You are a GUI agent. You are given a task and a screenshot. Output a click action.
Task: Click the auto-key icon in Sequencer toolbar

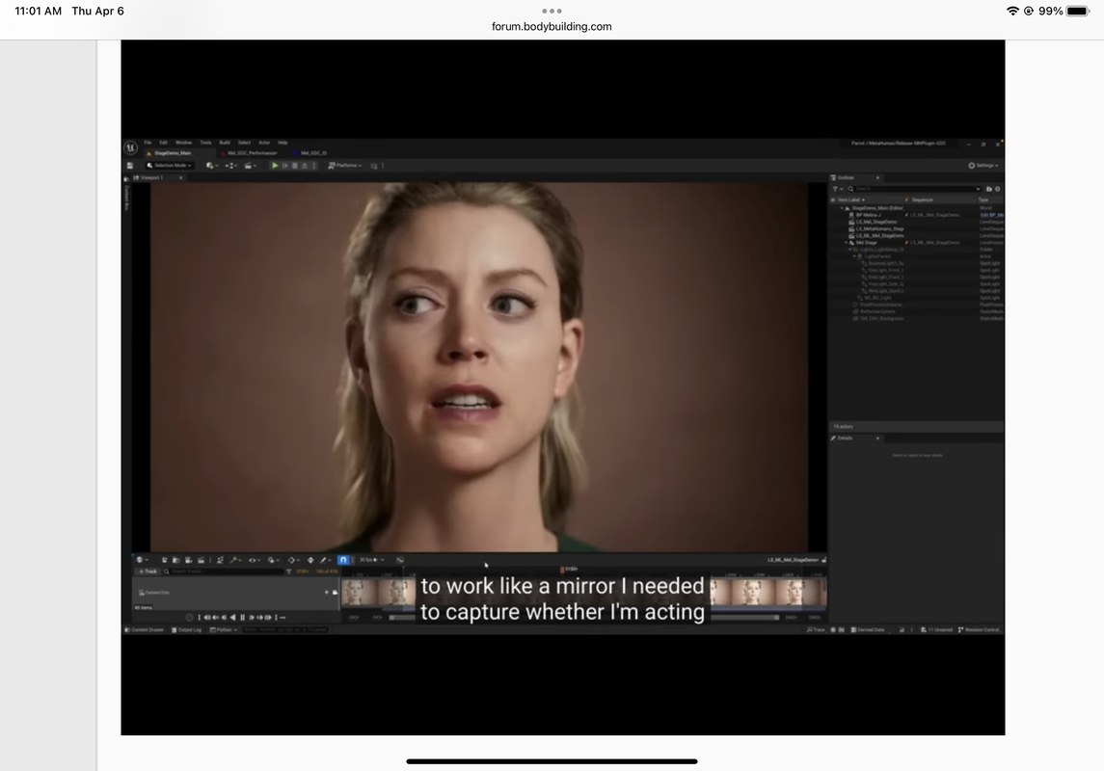click(310, 560)
